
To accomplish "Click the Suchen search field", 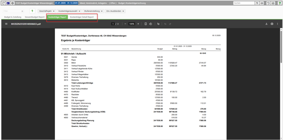I will 244,3.
